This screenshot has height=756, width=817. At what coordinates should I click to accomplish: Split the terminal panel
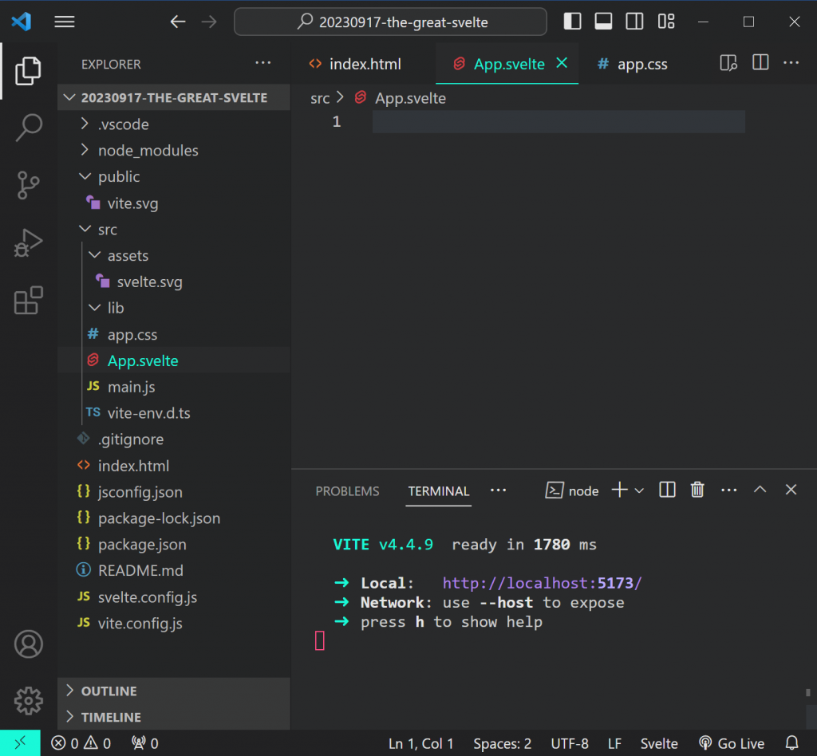[668, 490]
